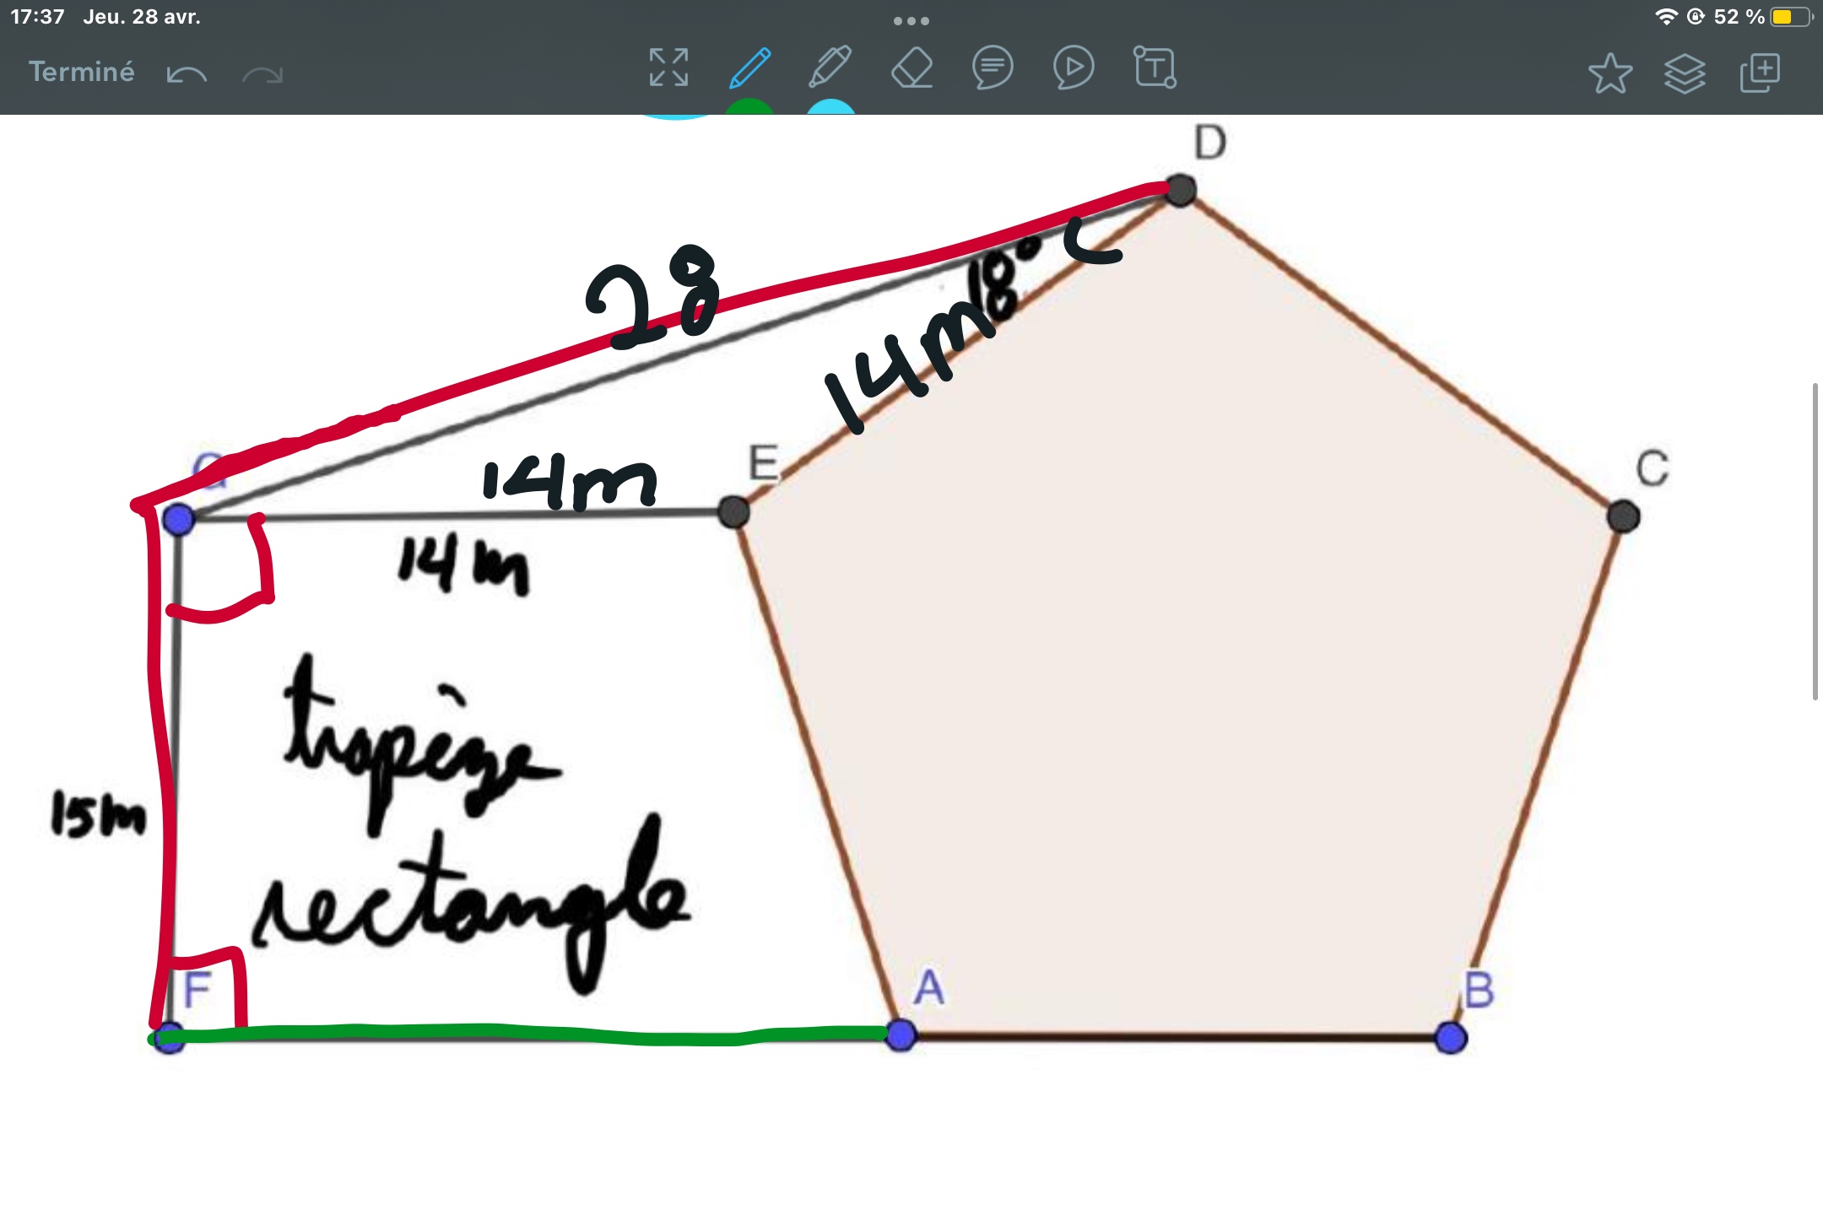The image size is (1823, 1221).
Task: Click the vertical scrollbar on right edge
Action: click(x=1815, y=540)
